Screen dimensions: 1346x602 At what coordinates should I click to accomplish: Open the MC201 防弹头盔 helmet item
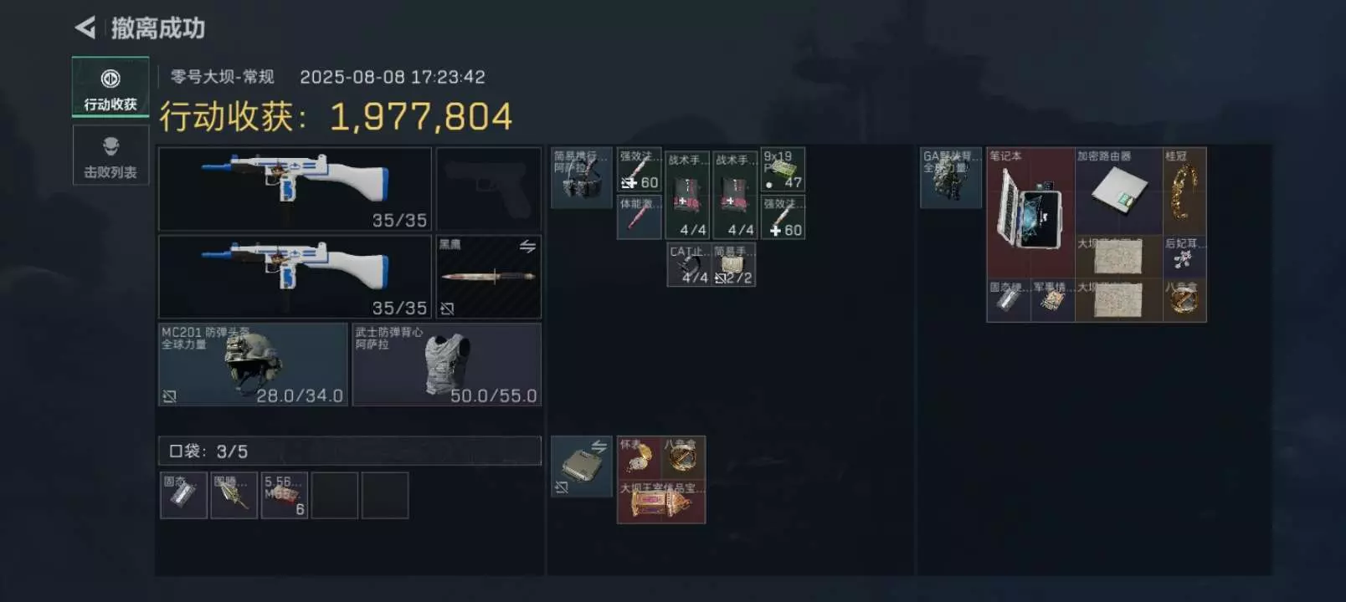253,365
